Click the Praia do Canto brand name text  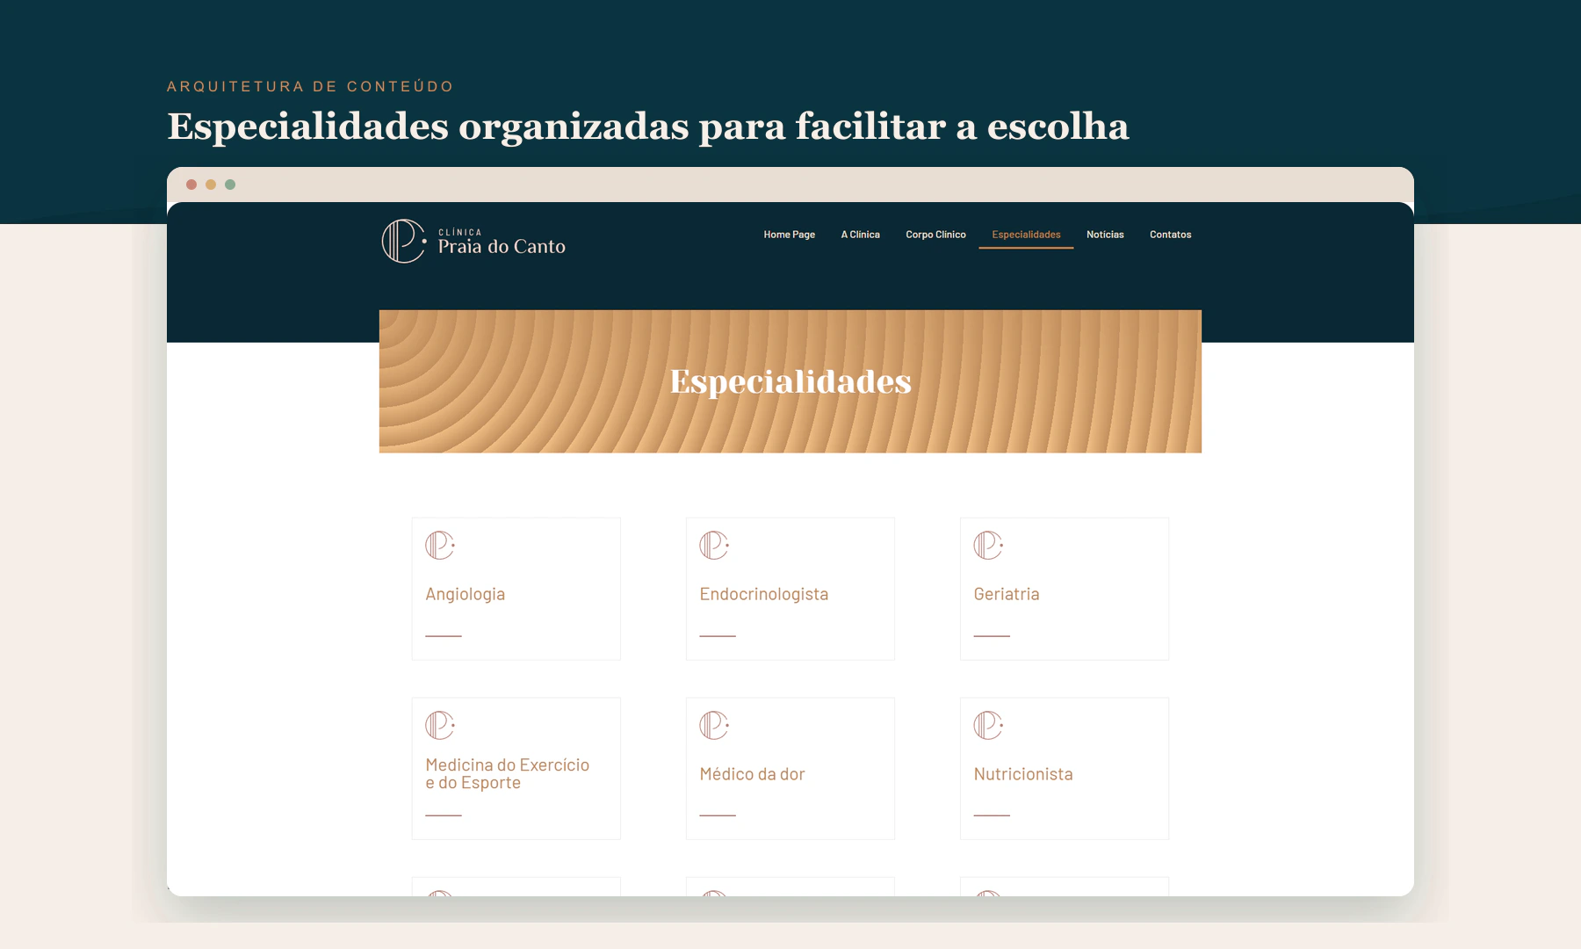point(502,247)
